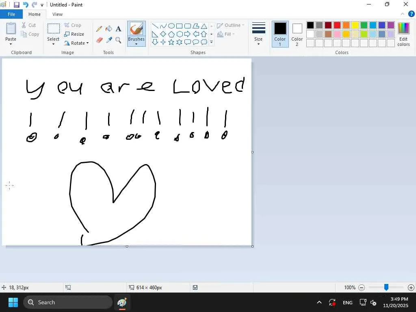Click the zoom slider thumb
The width and height of the screenshot is (416, 312).
[x=386, y=287]
